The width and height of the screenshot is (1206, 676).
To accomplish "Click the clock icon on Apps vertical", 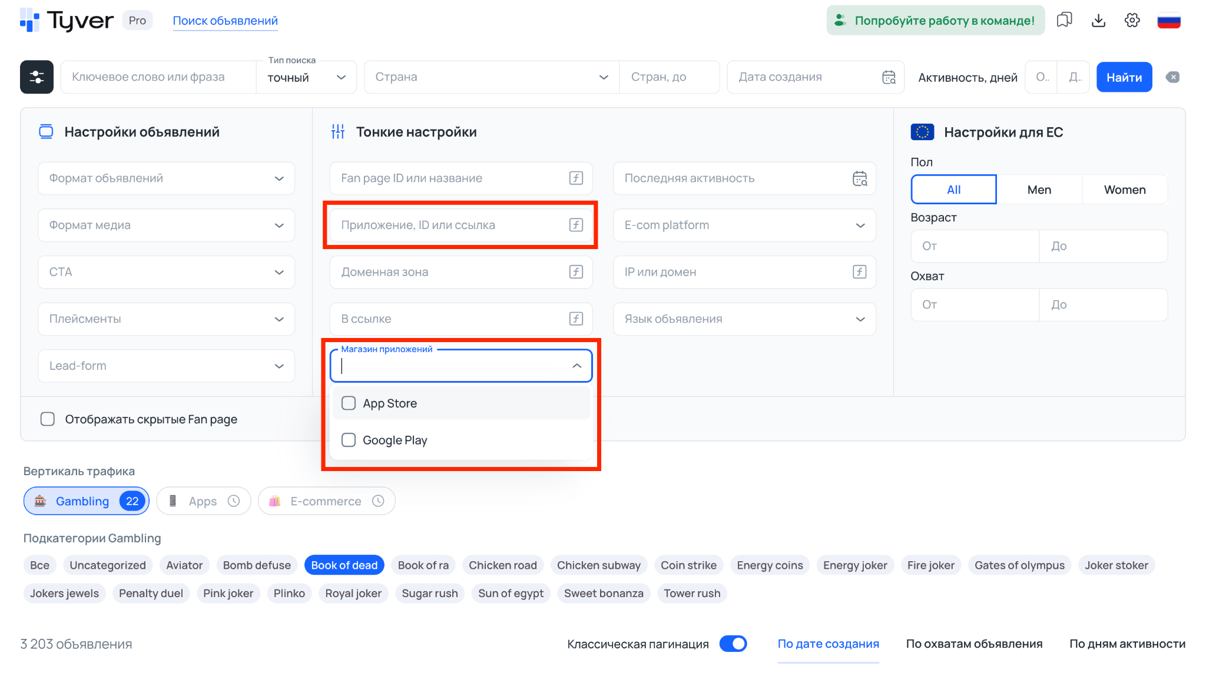I will [234, 501].
